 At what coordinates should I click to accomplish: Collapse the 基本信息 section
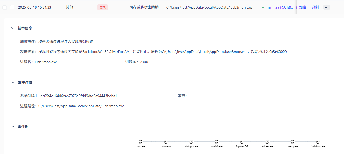13,28
